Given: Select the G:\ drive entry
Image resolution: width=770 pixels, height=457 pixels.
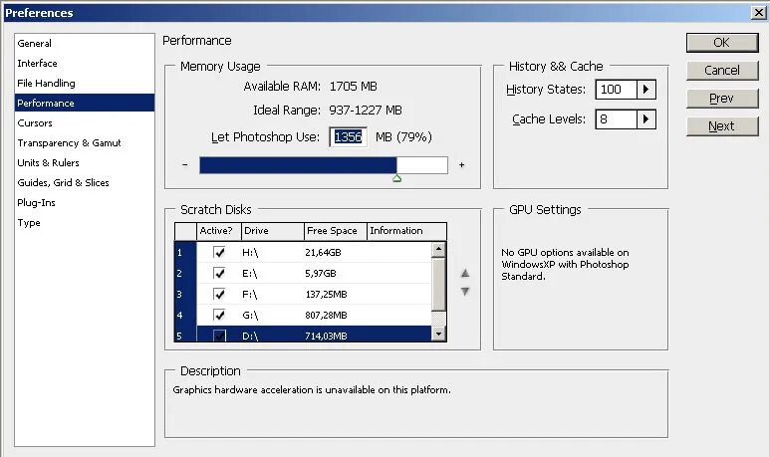Looking at the screenshot, I should pyautogui.click(x=250, y=316).
